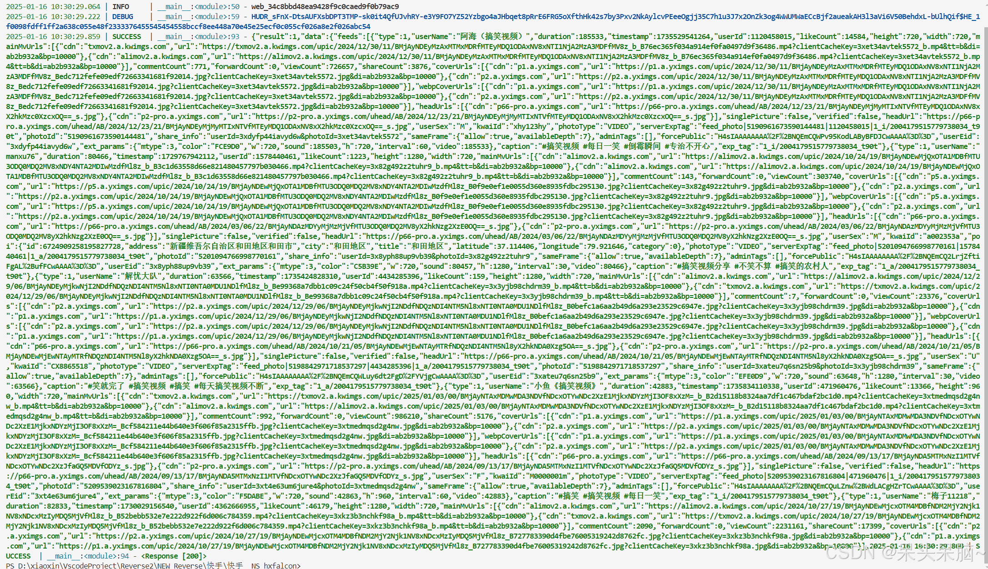Click the timestamp 2025-01-16 10:30:29.064
Image resolution: width=988 pixels, height=569 pixels.
[x=53, y=7]
